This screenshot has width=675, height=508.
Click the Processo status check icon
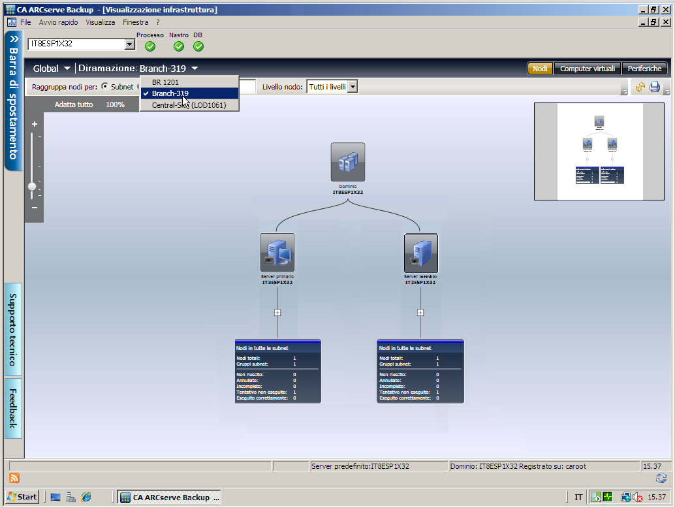click(x=150, y=46)
